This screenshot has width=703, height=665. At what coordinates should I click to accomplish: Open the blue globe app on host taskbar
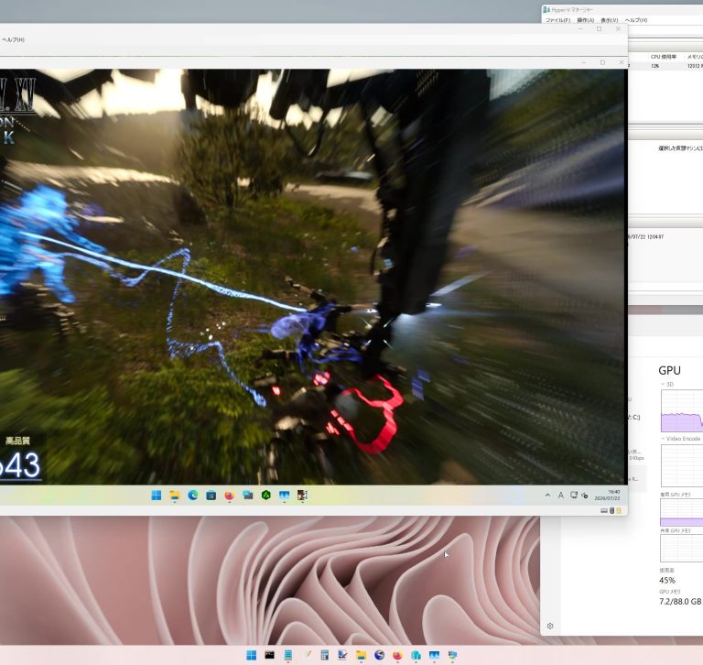[x=379, y=655]
